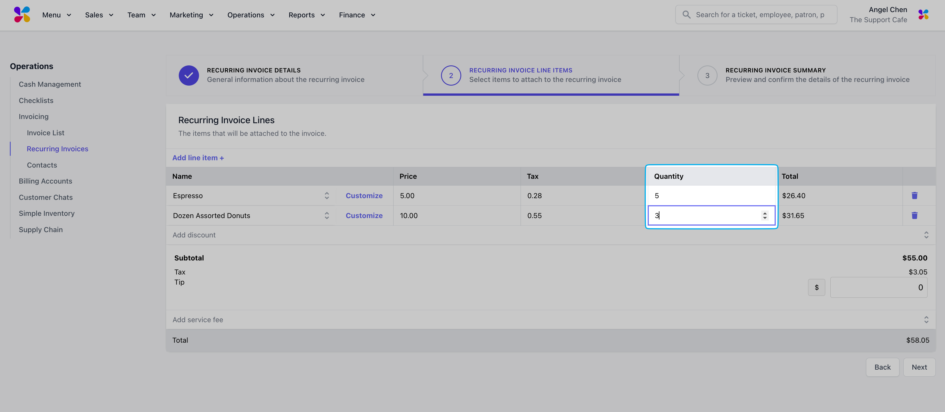Expand the Add service fee dropdown

point(926,320)
